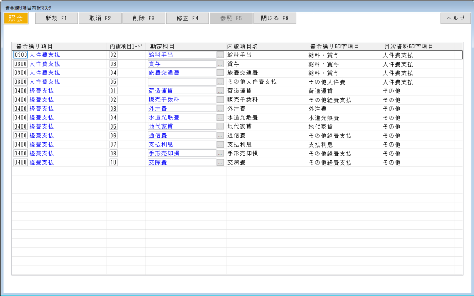Select the 内訳項目名 column header

pos(266,47)
